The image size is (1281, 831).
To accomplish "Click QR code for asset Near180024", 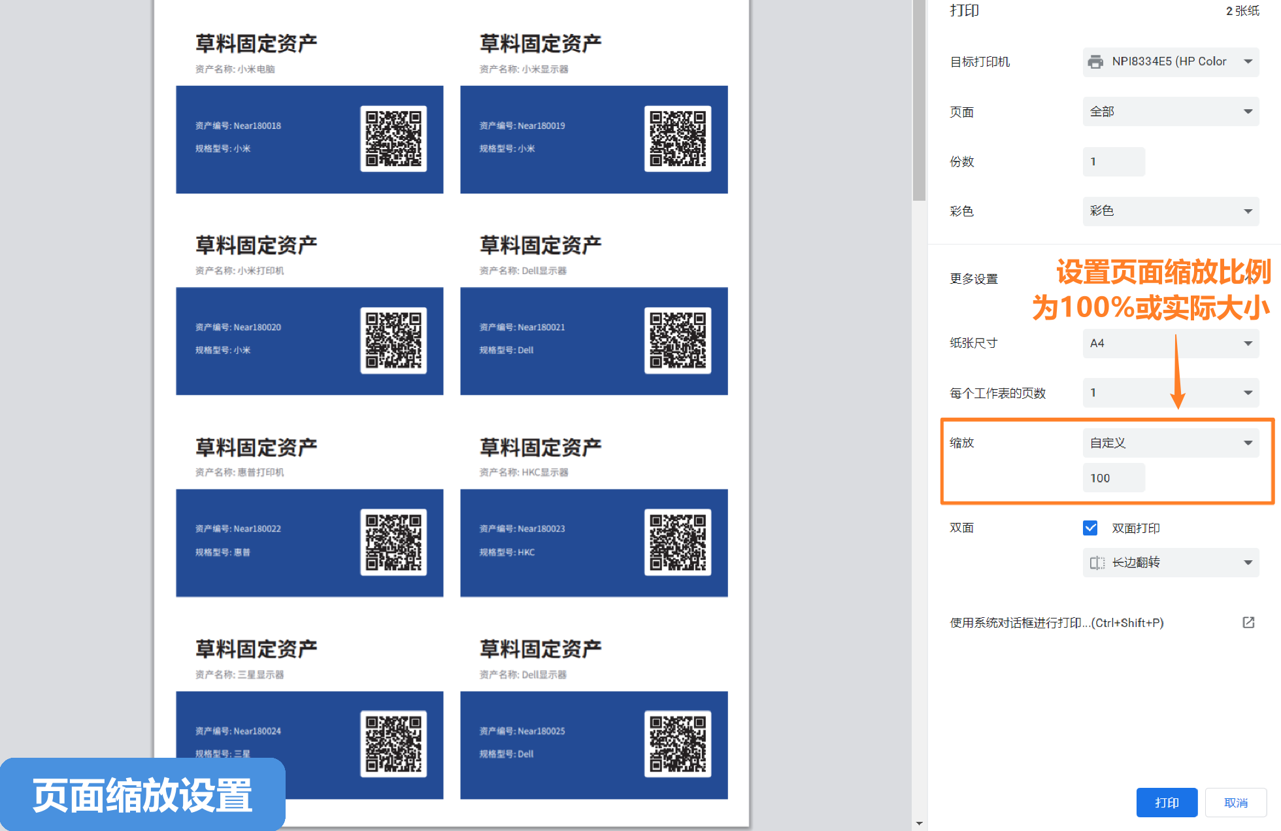I will (x=393, y=744).
